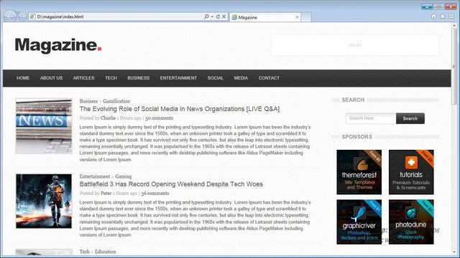
Task: Close the Magazine browser tab
Action: click(297, 17)
